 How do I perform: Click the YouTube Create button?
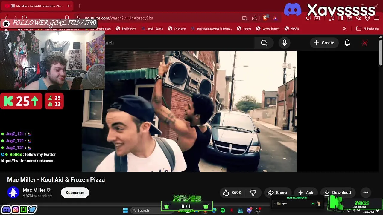pos(324,43)
